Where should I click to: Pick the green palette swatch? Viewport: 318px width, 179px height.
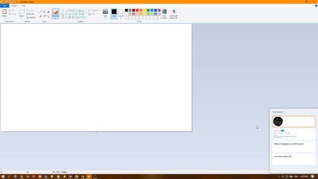tap(148, 10)
